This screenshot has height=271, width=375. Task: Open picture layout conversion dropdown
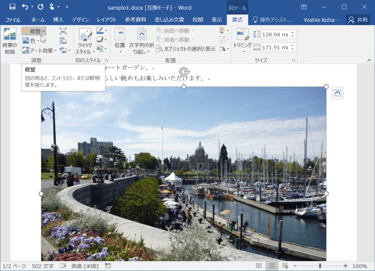click(102, 49)
